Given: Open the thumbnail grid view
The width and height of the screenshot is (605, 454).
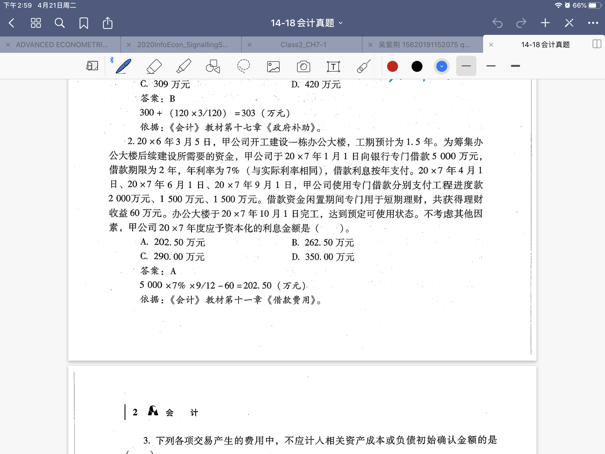Looking at the screenshot, I should (x=36, y=23).
